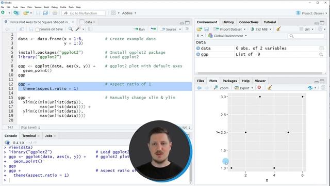Click the Save All documents icon
330x186 pixels.
(45, 13)
